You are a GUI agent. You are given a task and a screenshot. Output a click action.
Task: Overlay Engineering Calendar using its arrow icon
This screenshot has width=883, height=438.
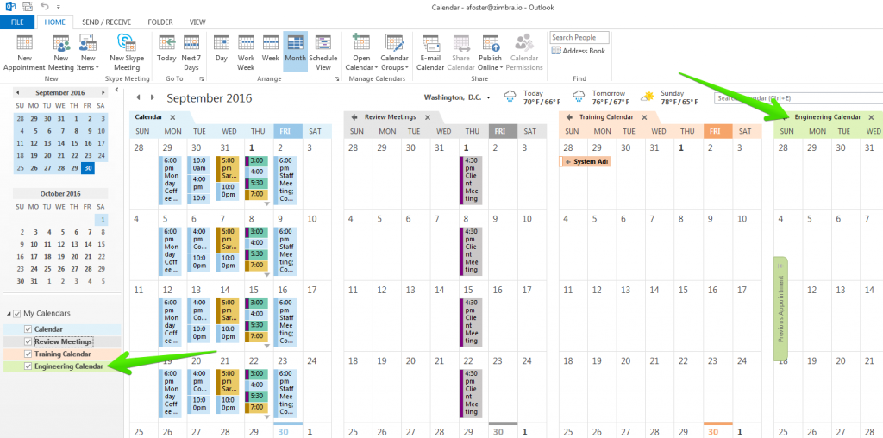click(785, 117)
